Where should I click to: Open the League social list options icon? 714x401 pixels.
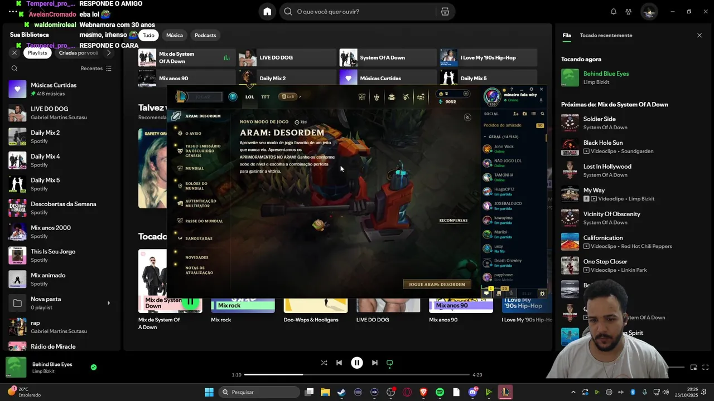pyautogui.click(x=533, y=114)
